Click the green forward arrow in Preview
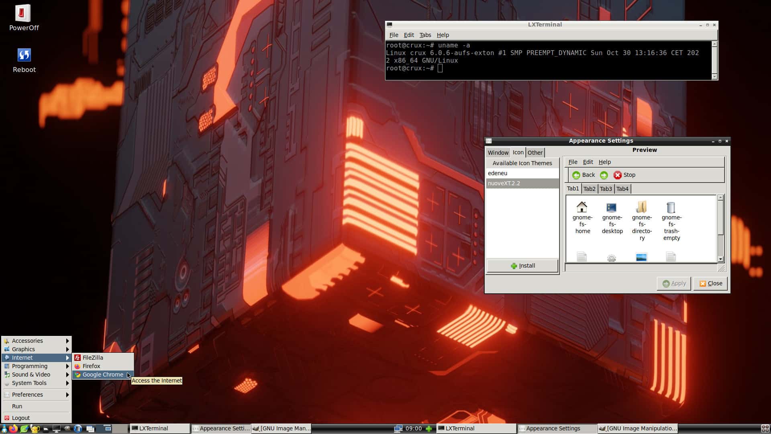Viewport: 771px width, 434px height. (604, 175)
